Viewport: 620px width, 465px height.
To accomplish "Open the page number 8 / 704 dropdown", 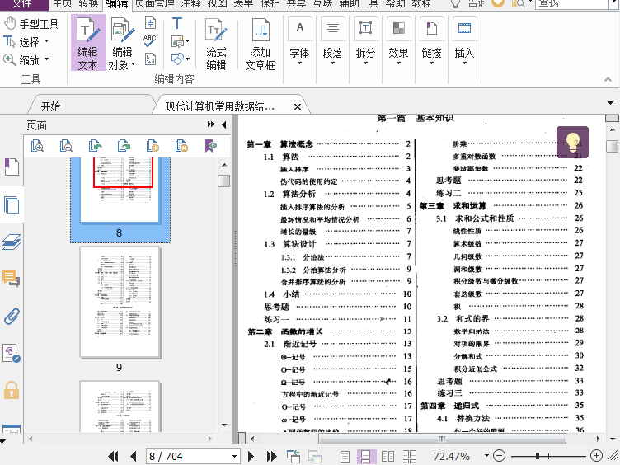I will click(x=234, y=456).
